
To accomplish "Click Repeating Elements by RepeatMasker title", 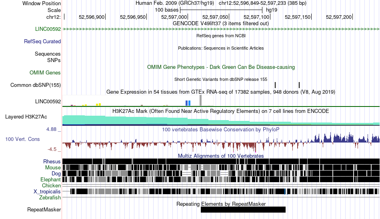I will [x=221, y=204].
